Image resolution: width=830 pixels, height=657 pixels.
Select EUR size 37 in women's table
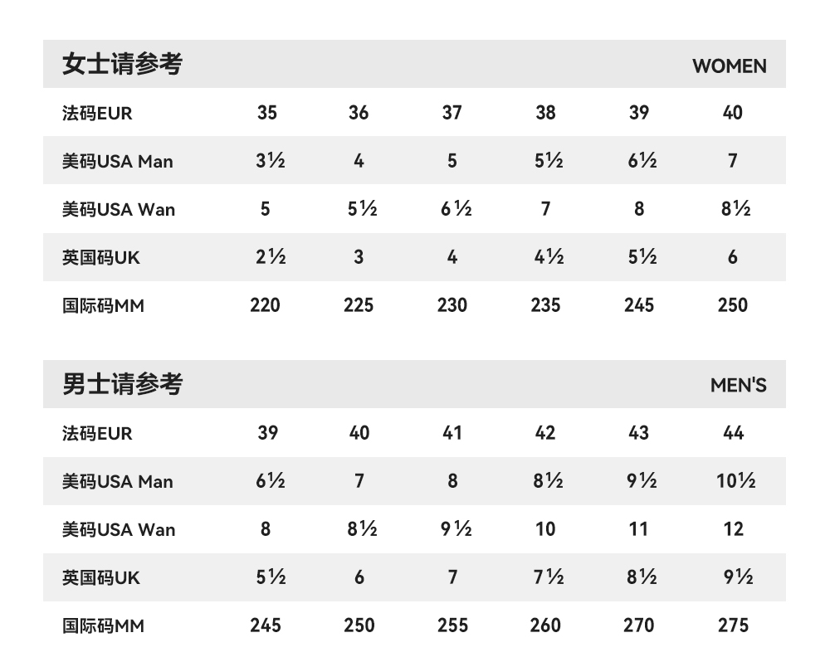[x=452, y=113]
